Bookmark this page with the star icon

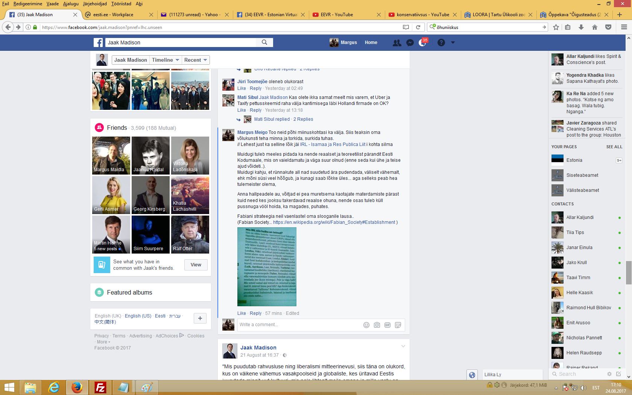pyautogui.click(x=556, y=27)
